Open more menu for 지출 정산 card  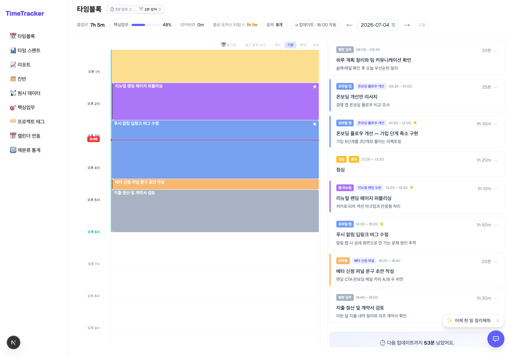coord(496,298)
